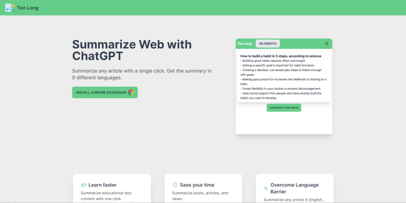Click the bullet about fostering flexibility in routine
Screen dimensions: 406x203
pos(280,89)
